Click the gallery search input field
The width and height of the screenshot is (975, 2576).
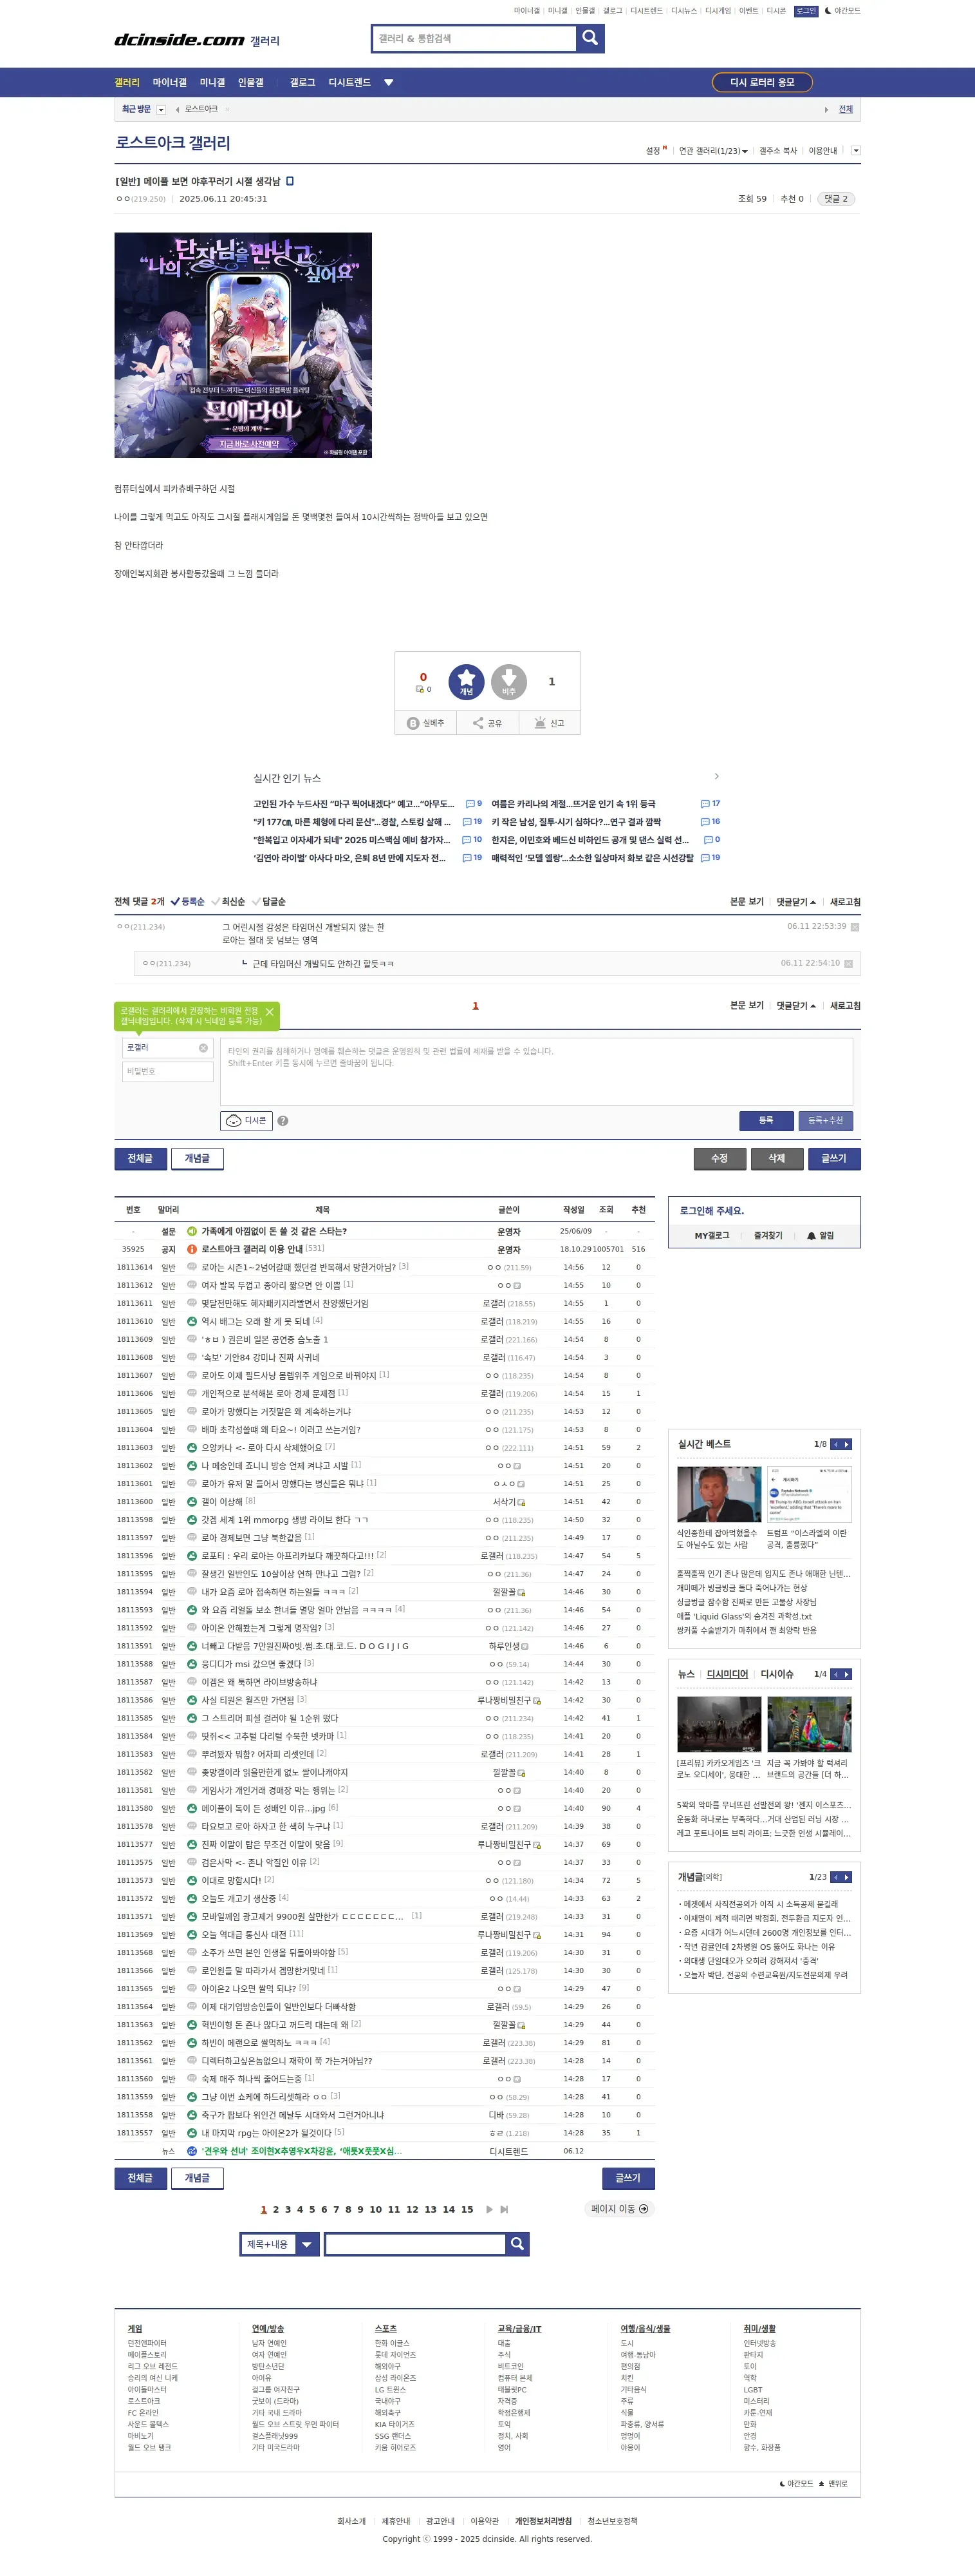coord(474,38)
